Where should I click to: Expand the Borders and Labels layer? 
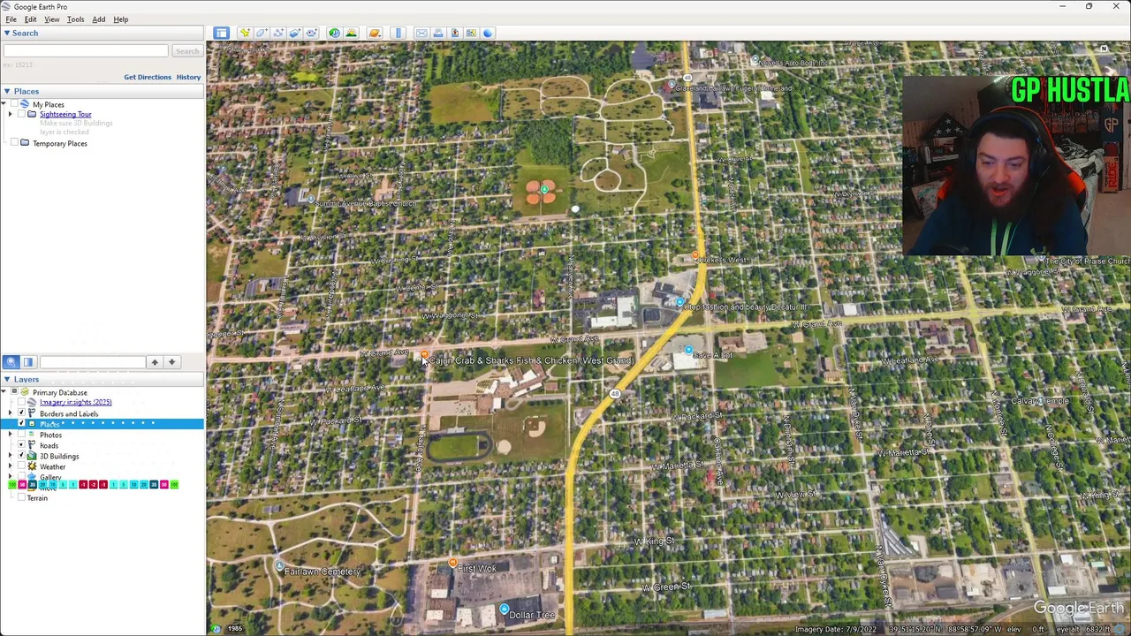pyautogui.click(x=11, y=413)
